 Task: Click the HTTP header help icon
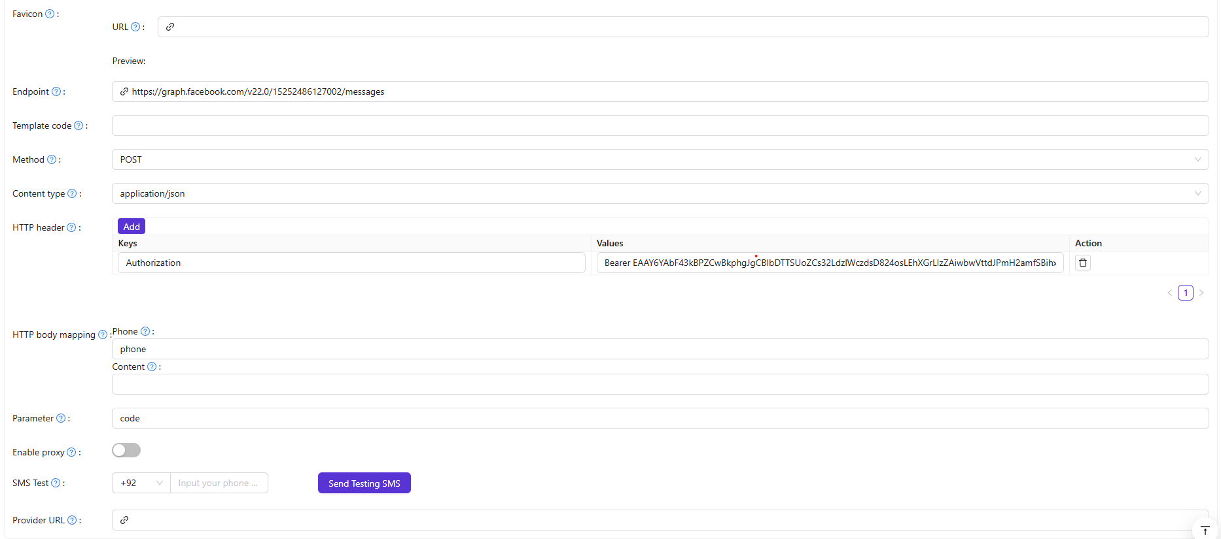[x=71, y=227]
